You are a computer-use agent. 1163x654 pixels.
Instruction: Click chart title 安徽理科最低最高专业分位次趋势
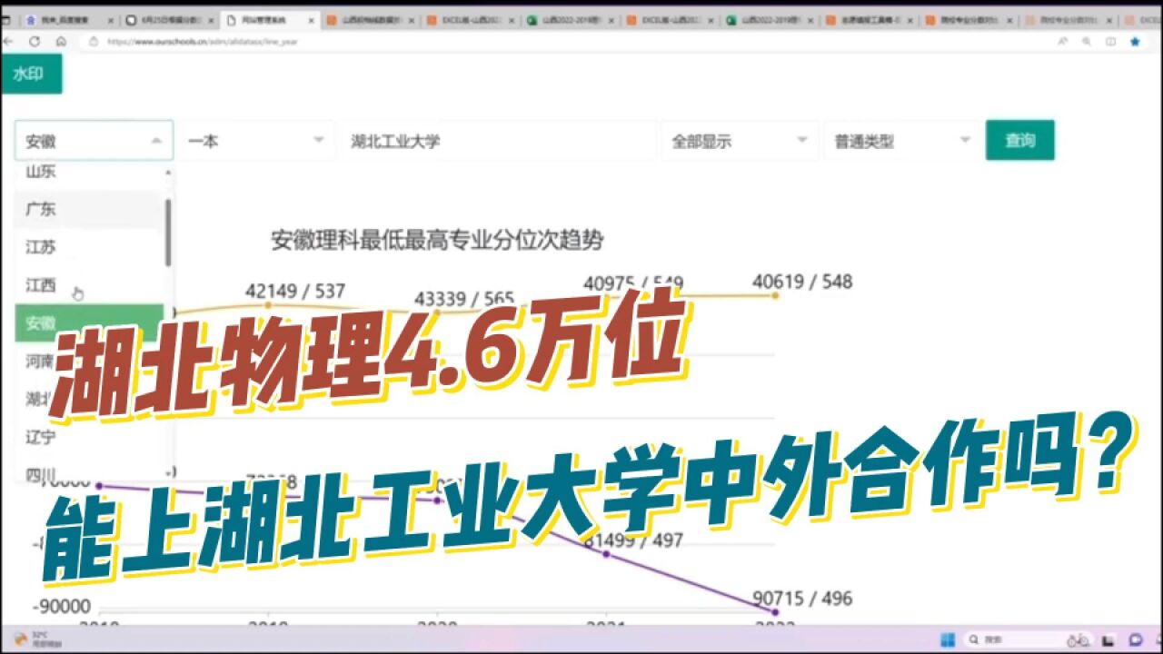click(437, 241)
